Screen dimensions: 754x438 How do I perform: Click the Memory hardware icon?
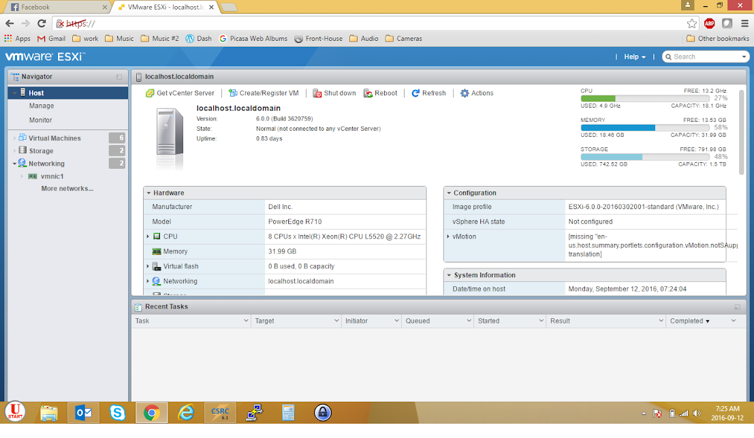tap(156, 251)
